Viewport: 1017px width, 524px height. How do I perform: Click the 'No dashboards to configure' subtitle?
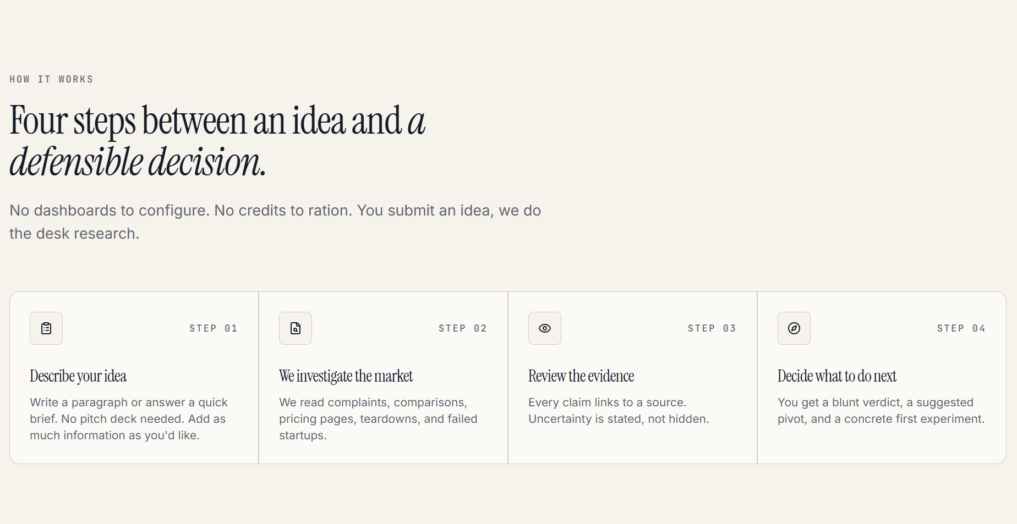coord(275,222)
